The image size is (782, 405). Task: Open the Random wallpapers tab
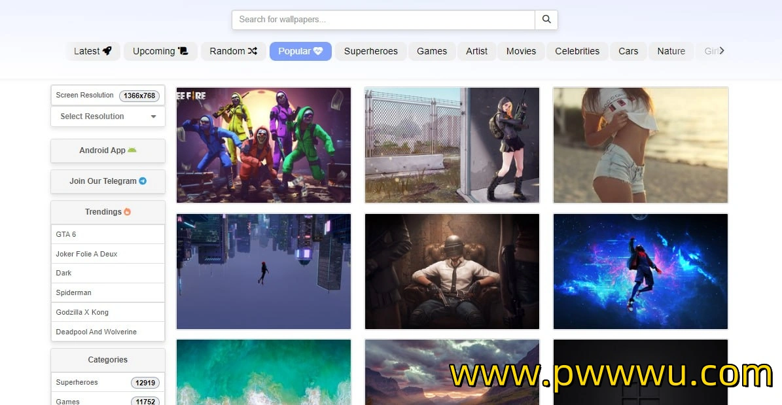click(234, 51)
